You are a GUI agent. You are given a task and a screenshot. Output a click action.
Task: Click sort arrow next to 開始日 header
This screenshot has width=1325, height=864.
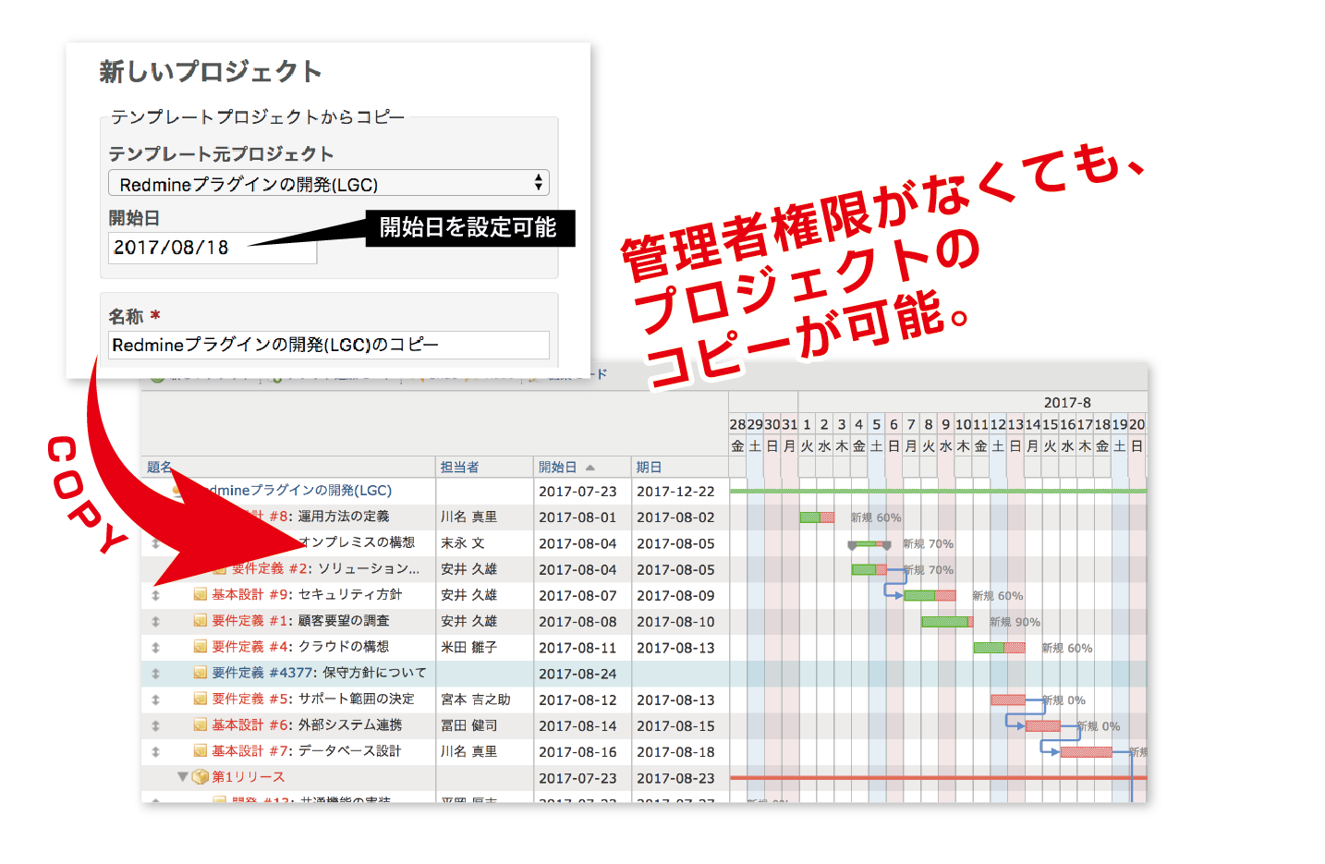pyautogui.click(x=590, y=468)
